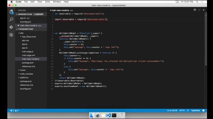Expand the platforms folder
Viewport: 213px width, 119px height.
pyautogui.click(x=19, y=78)
